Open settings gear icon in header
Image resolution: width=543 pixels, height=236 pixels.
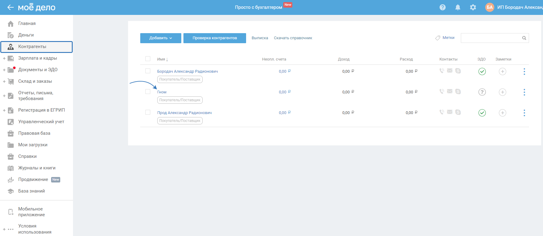473,7
